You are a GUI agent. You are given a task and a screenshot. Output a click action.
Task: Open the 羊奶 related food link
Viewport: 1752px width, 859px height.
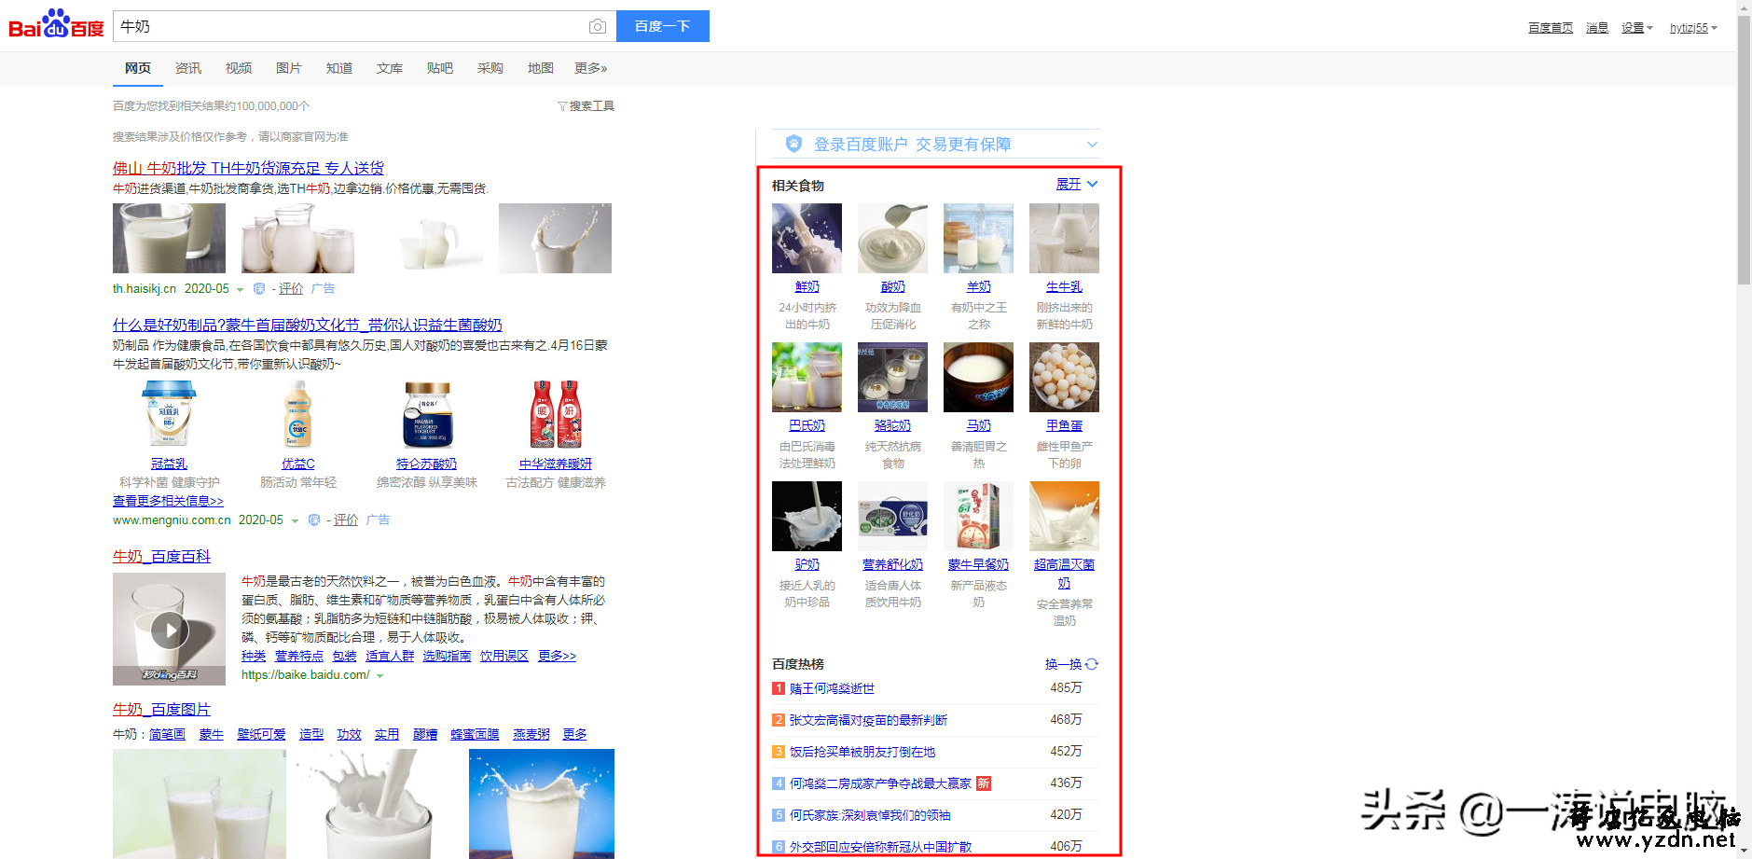tap(978, 287)
